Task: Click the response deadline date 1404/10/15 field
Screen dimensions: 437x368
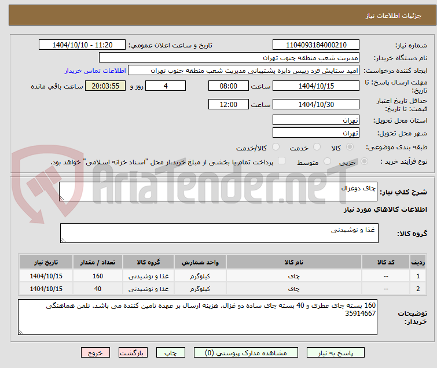Action: click(316, 86)
